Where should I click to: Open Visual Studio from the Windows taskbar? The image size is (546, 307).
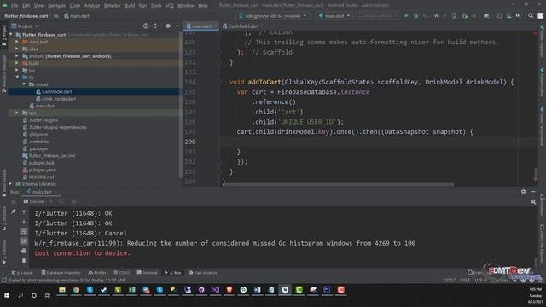tap(216, 290)
